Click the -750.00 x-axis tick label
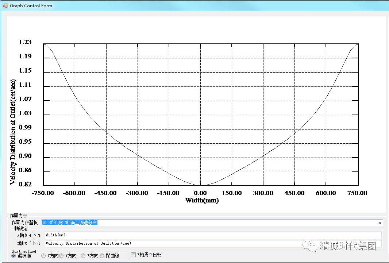Image resolution: width=389 pixels, height=263 pixels. (43, 193)
